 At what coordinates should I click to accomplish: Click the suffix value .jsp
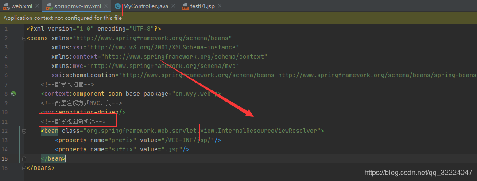173,150
